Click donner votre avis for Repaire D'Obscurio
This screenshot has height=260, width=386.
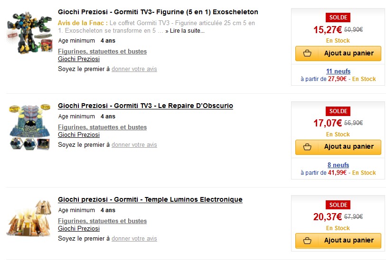(x=134, y=144)
